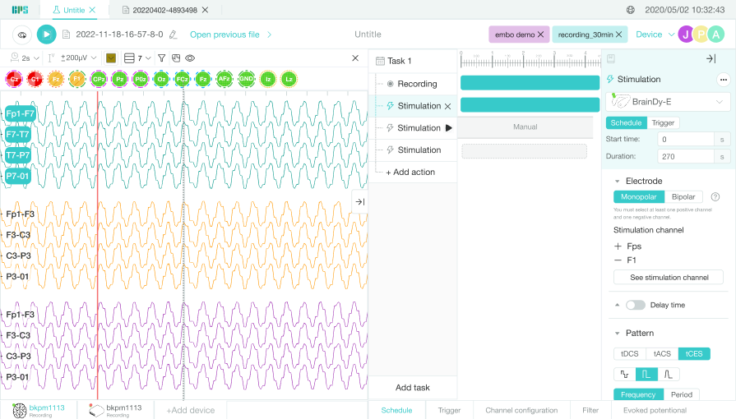Click the snapshot icon next to the filter funnel
This screenshot has width=736, height=419.
176,58
